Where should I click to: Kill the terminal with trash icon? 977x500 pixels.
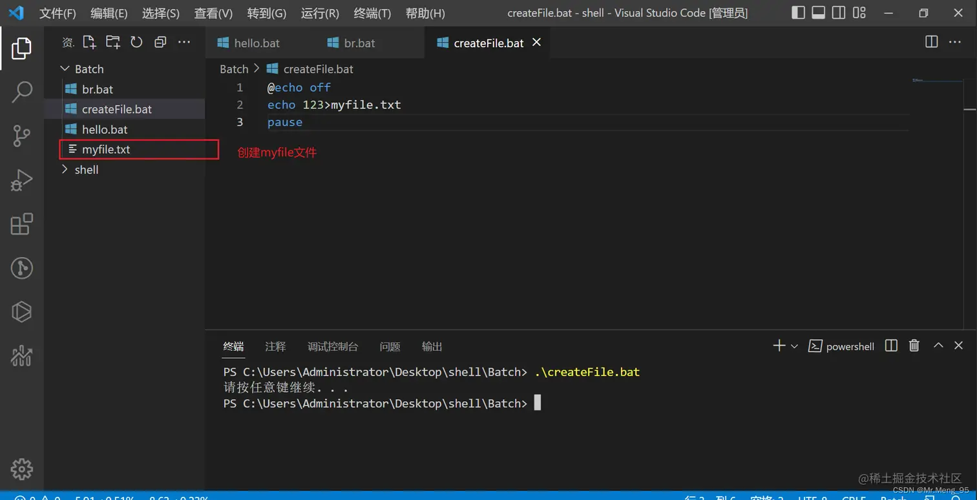914,346
